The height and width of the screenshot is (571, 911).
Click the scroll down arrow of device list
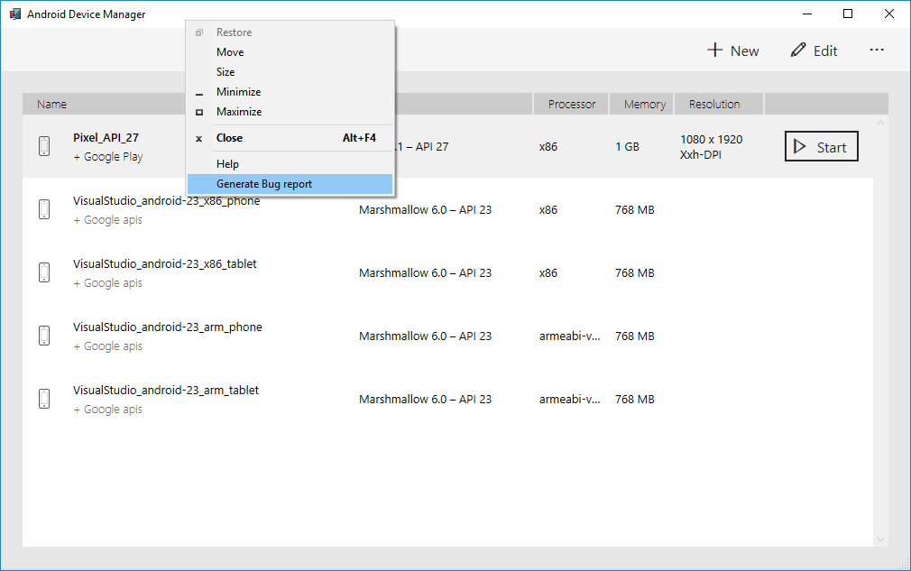(880, 539)
